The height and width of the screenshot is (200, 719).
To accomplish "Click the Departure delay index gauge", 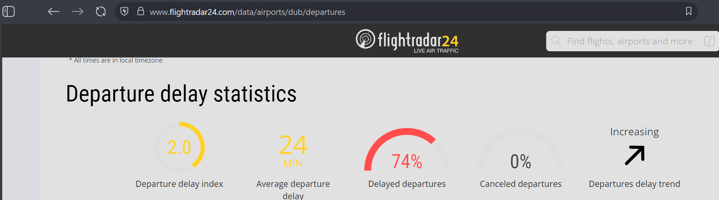I will coord(179,147).
